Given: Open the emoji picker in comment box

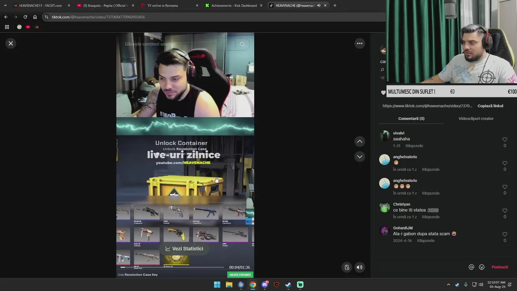Looking at the screenshot, I should pyautogui.click(x=481, y=267).
